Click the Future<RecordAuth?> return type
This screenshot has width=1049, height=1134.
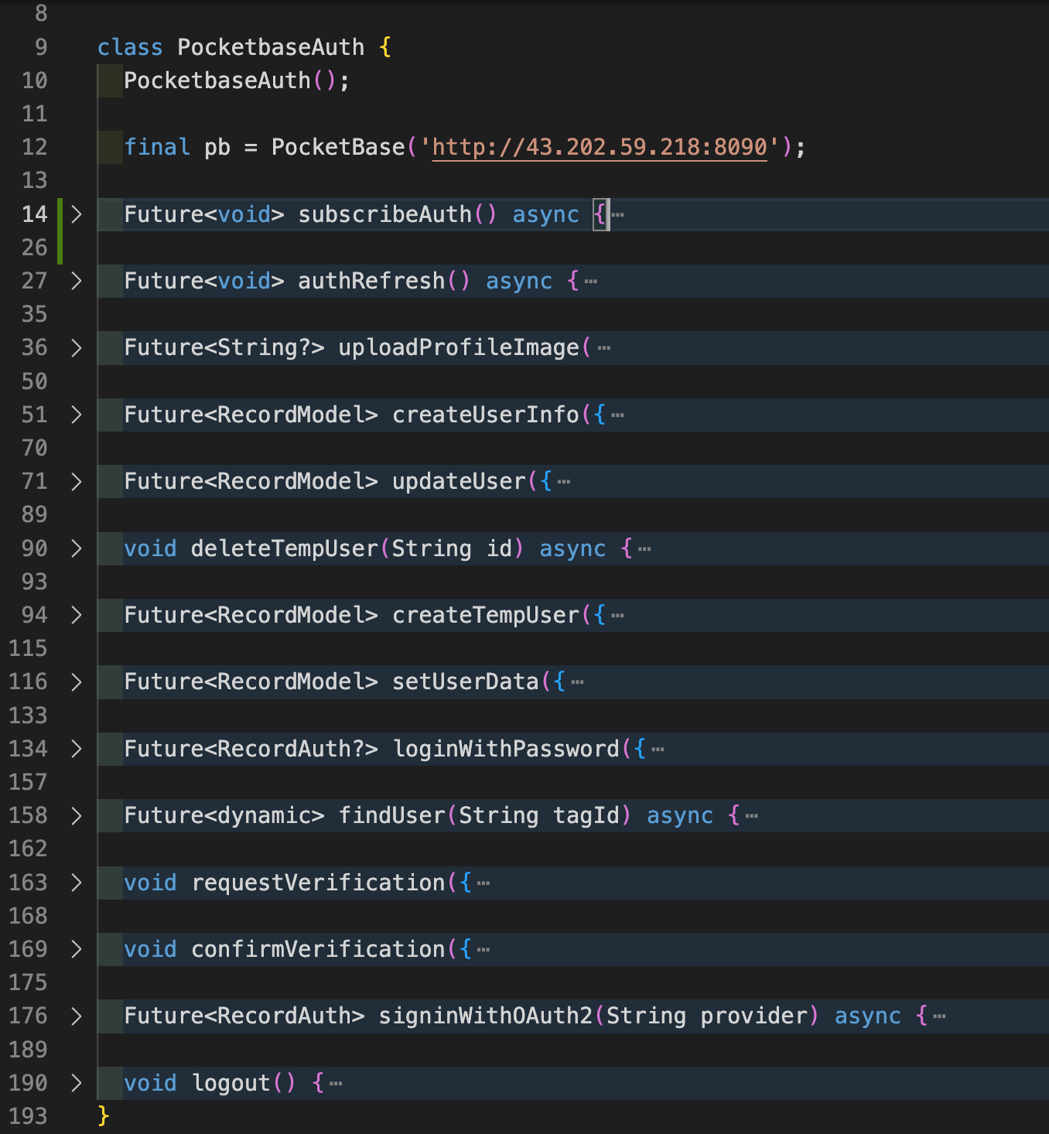pos(251,749)
